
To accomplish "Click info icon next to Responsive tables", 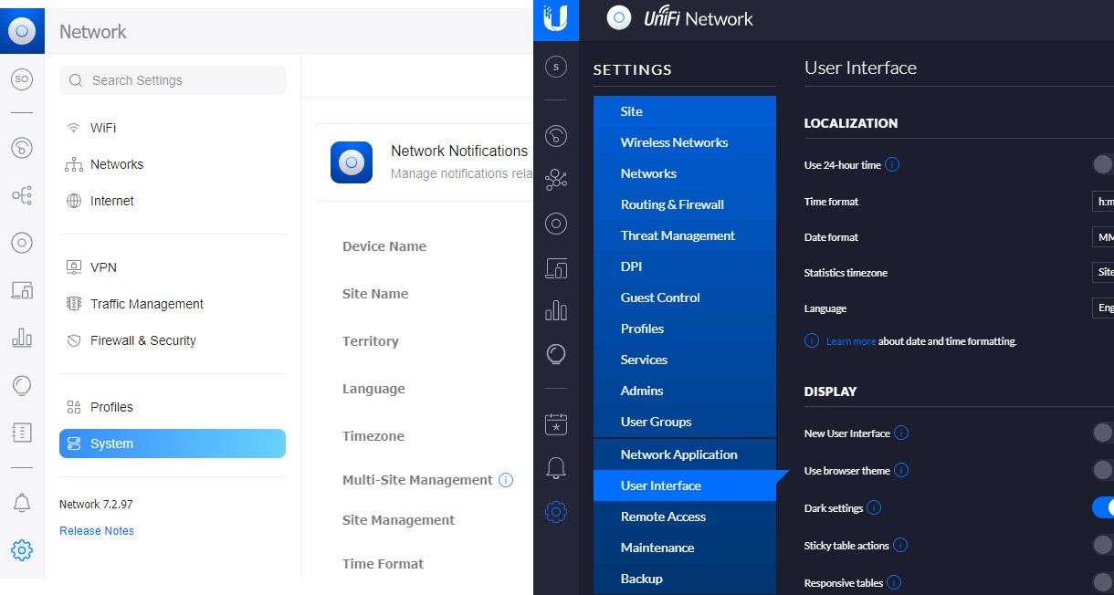I will pos(894,582).
